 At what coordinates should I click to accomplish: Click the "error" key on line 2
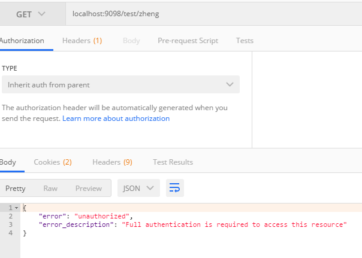coord(53,216)
